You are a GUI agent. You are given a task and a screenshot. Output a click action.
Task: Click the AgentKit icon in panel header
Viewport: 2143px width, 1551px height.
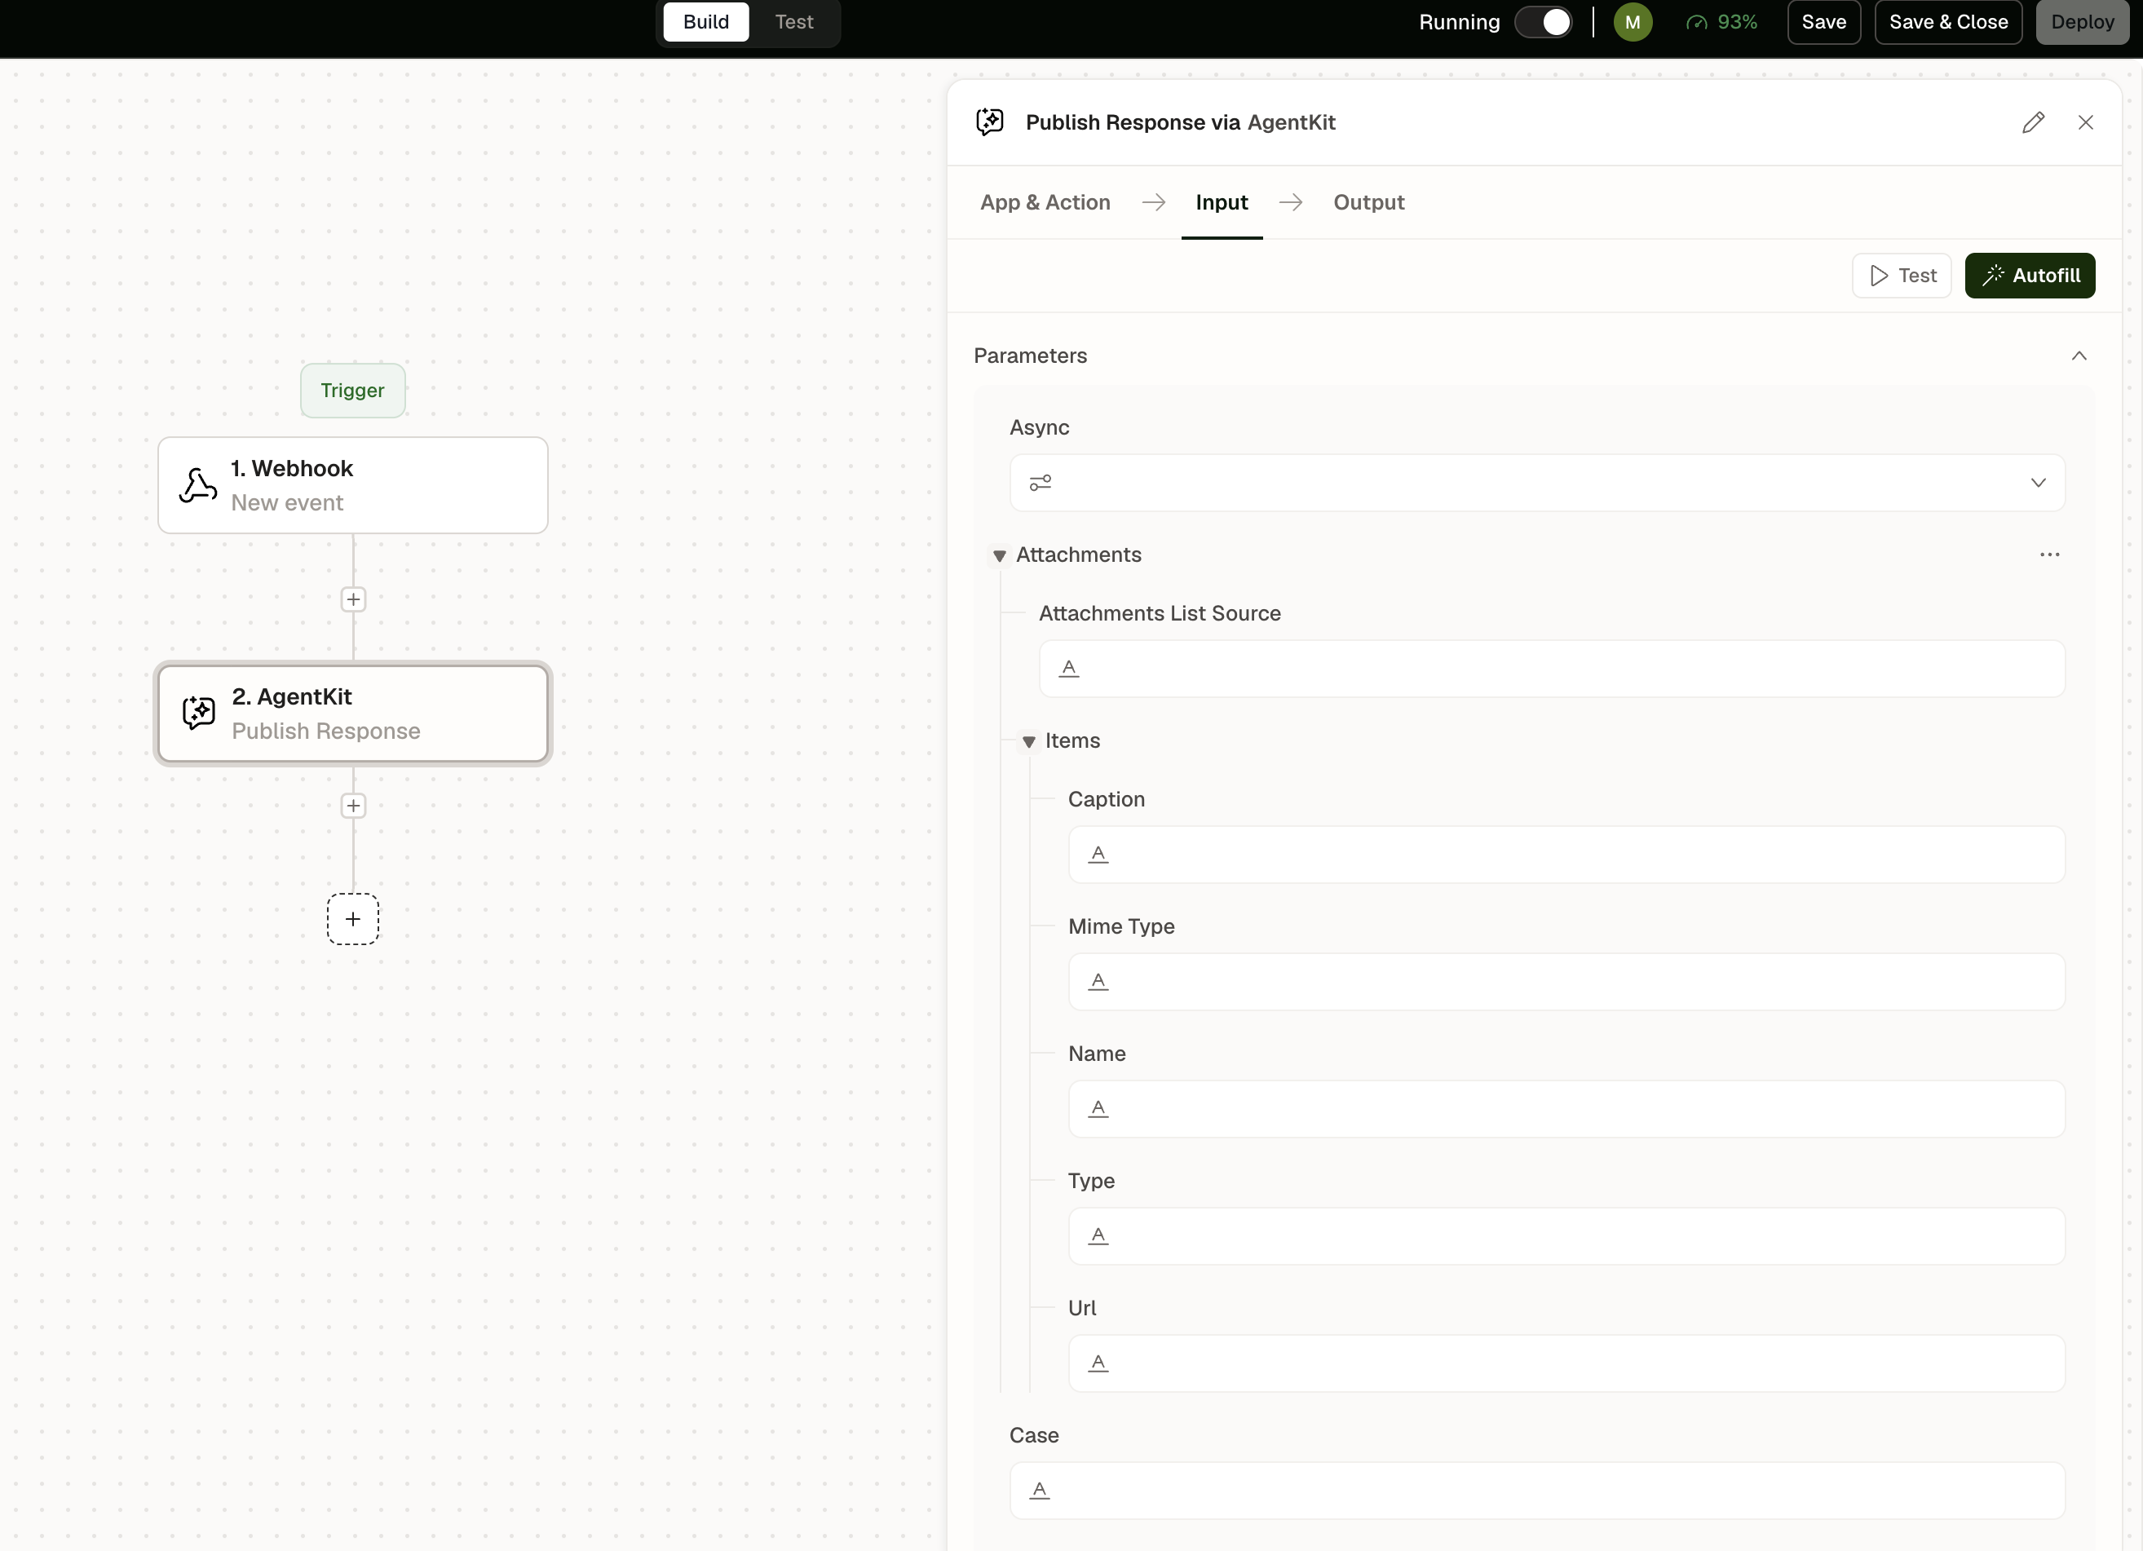point(990,122)
